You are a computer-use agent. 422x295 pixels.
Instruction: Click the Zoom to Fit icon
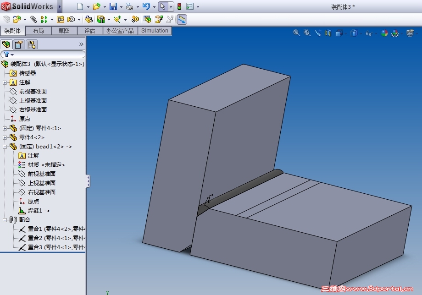click(x=297, y=33)
